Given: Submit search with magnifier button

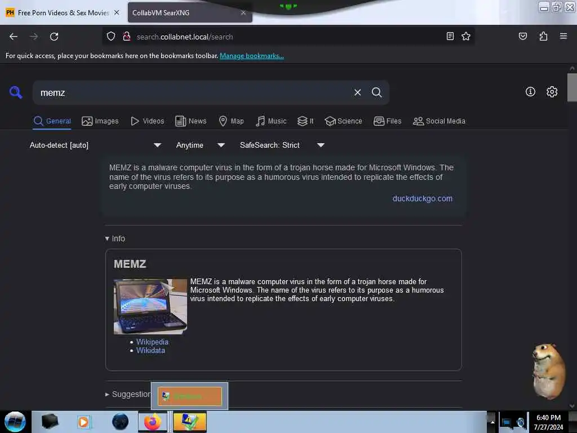Looking at the screenshot, I should [376, 92].
